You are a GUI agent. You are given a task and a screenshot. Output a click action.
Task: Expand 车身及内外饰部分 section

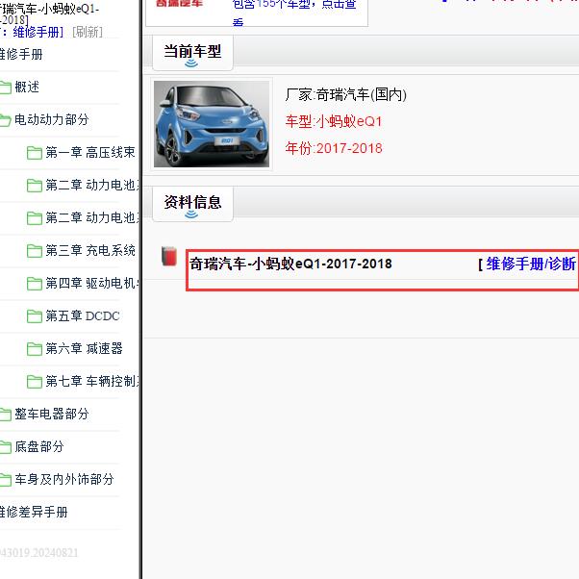(64, 479)
